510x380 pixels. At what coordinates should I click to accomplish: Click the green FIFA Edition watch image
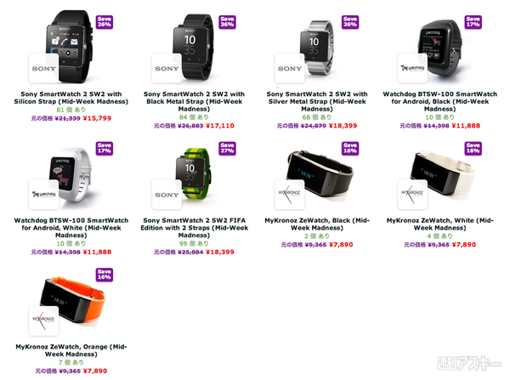pyautogui.click(x=195, y=174)
